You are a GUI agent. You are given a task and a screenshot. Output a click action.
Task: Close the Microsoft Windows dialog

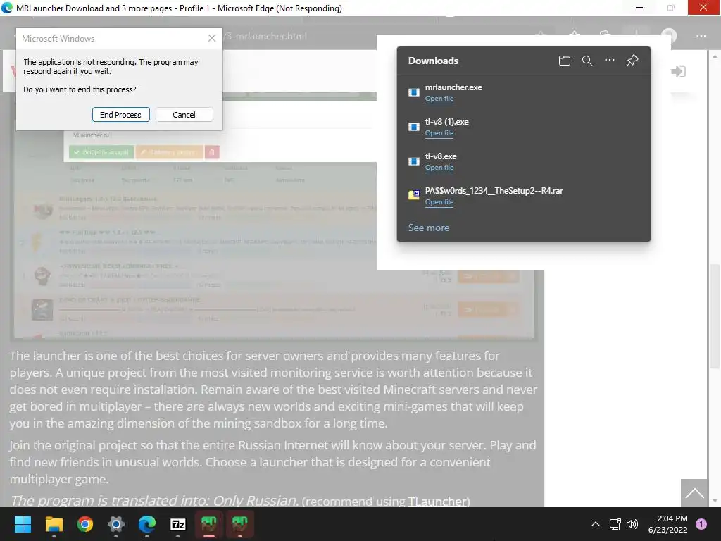coord(211,38)
